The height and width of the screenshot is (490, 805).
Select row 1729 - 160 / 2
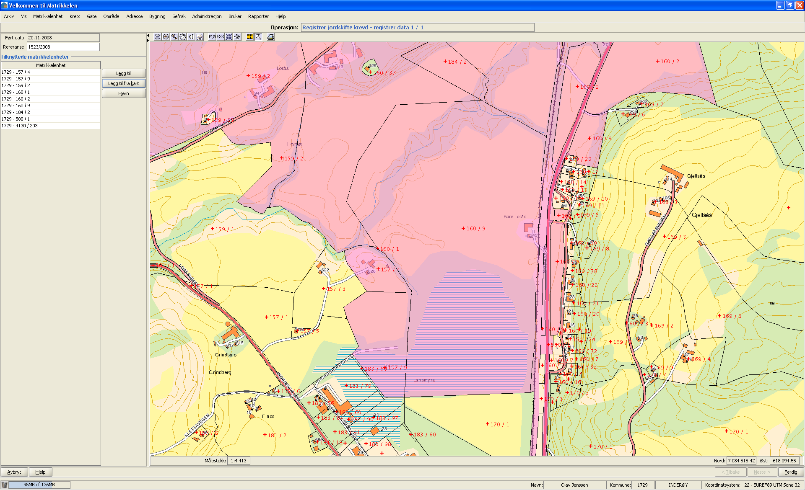coord(51,99)
